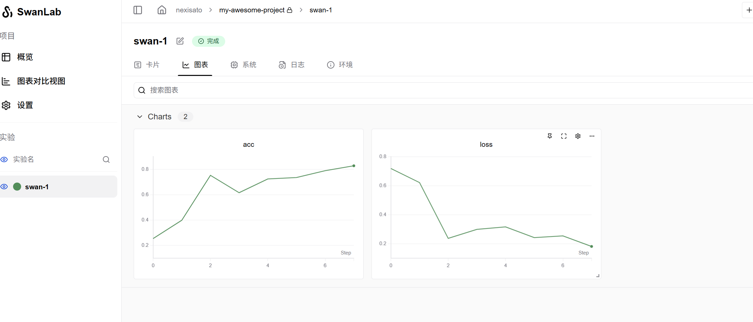Open my-awesome-project breadcrumb link
The image size is (753, 322).
coord(252,10)
